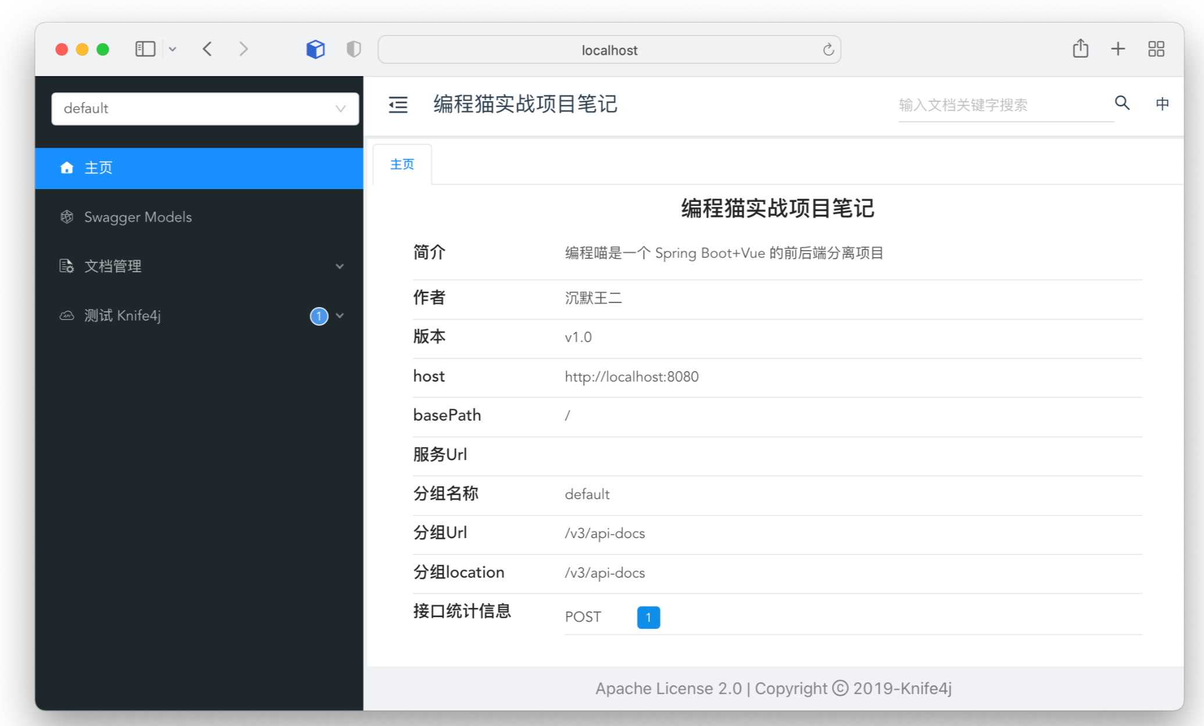Show the tab overview grid
Viewport: 1204px width, 726px height.
[x=1156, y=49]
